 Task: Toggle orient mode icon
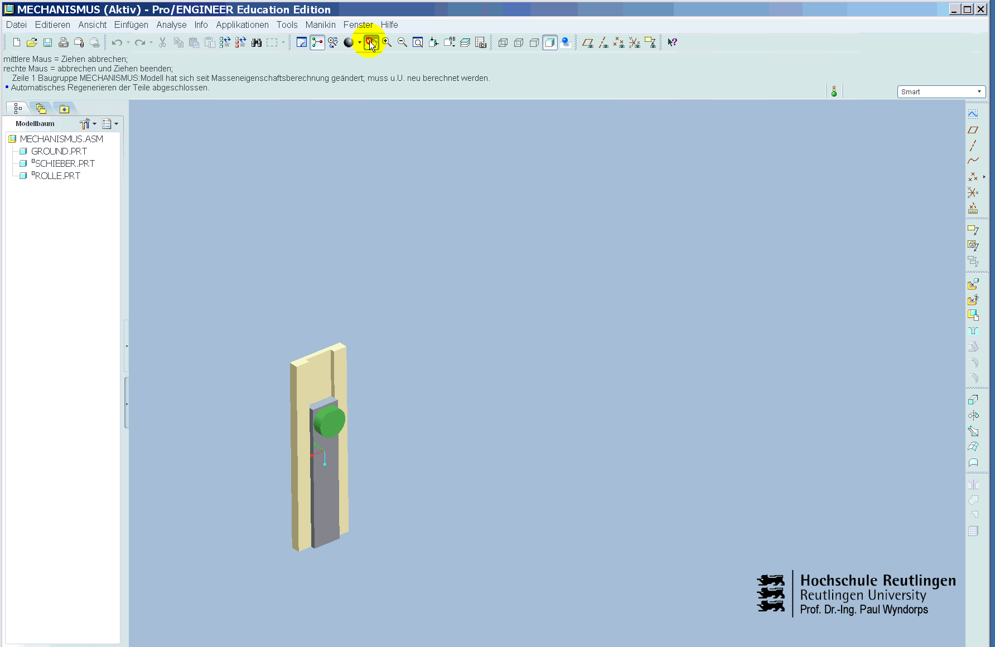pos(333,42)
